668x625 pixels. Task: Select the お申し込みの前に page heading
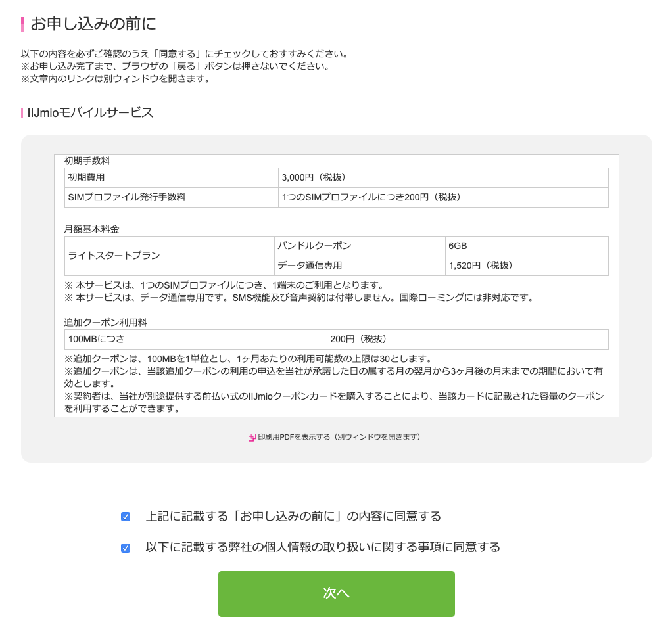point(93,24)
